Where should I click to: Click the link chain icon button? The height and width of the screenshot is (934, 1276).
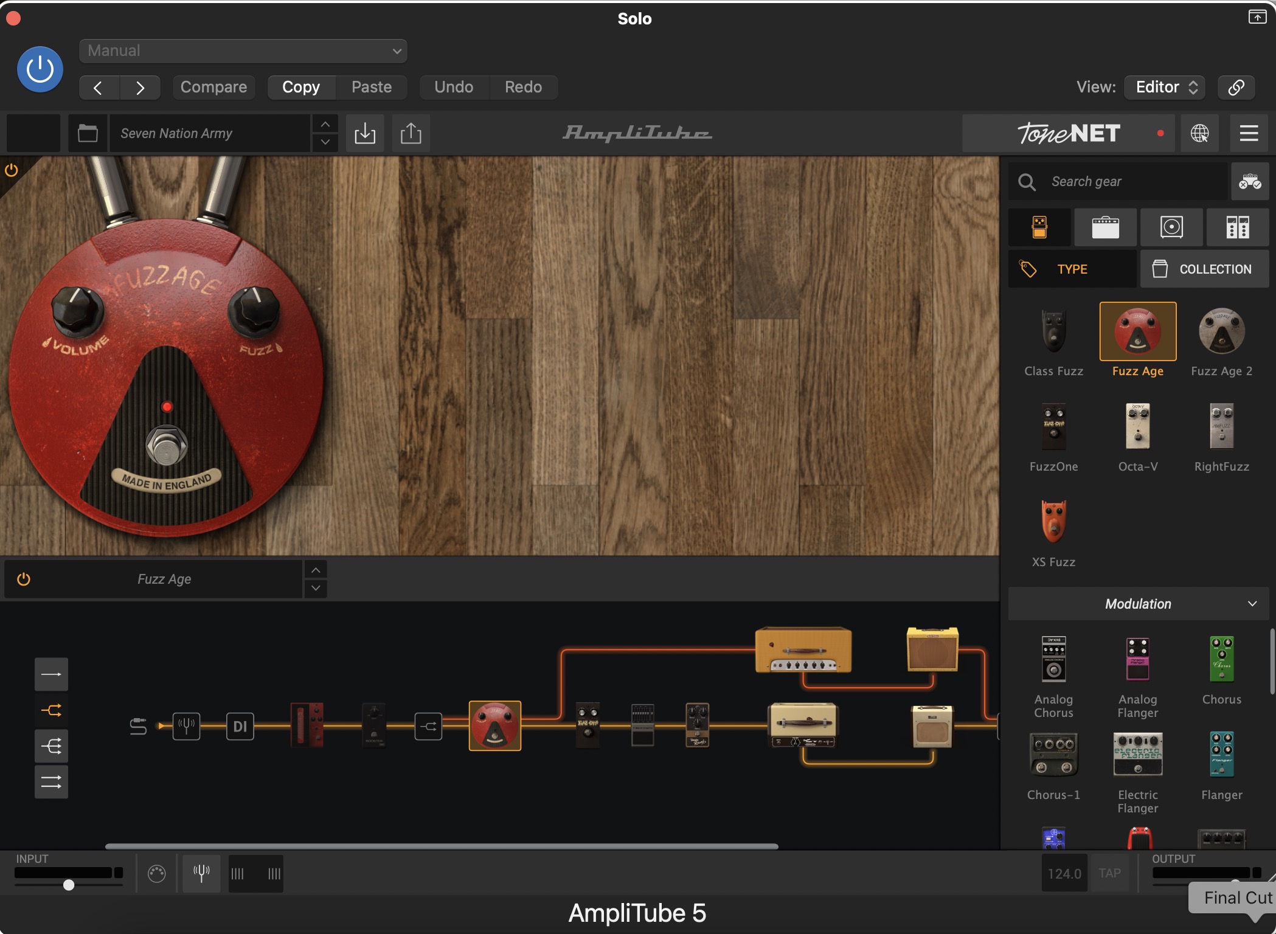[x=1236, y=88]
